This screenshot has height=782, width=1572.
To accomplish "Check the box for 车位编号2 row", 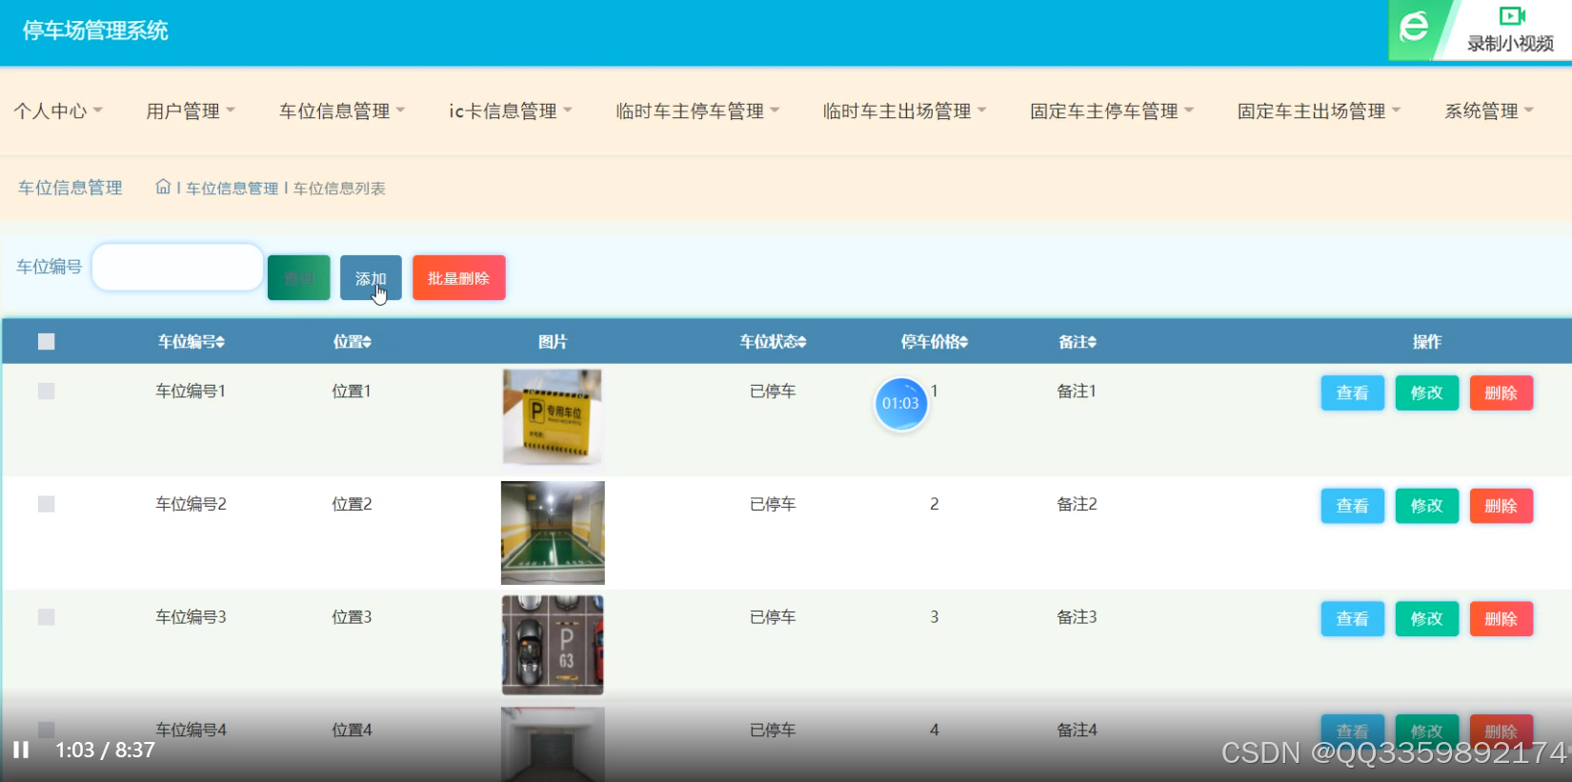I will click(x=46, y=504).
